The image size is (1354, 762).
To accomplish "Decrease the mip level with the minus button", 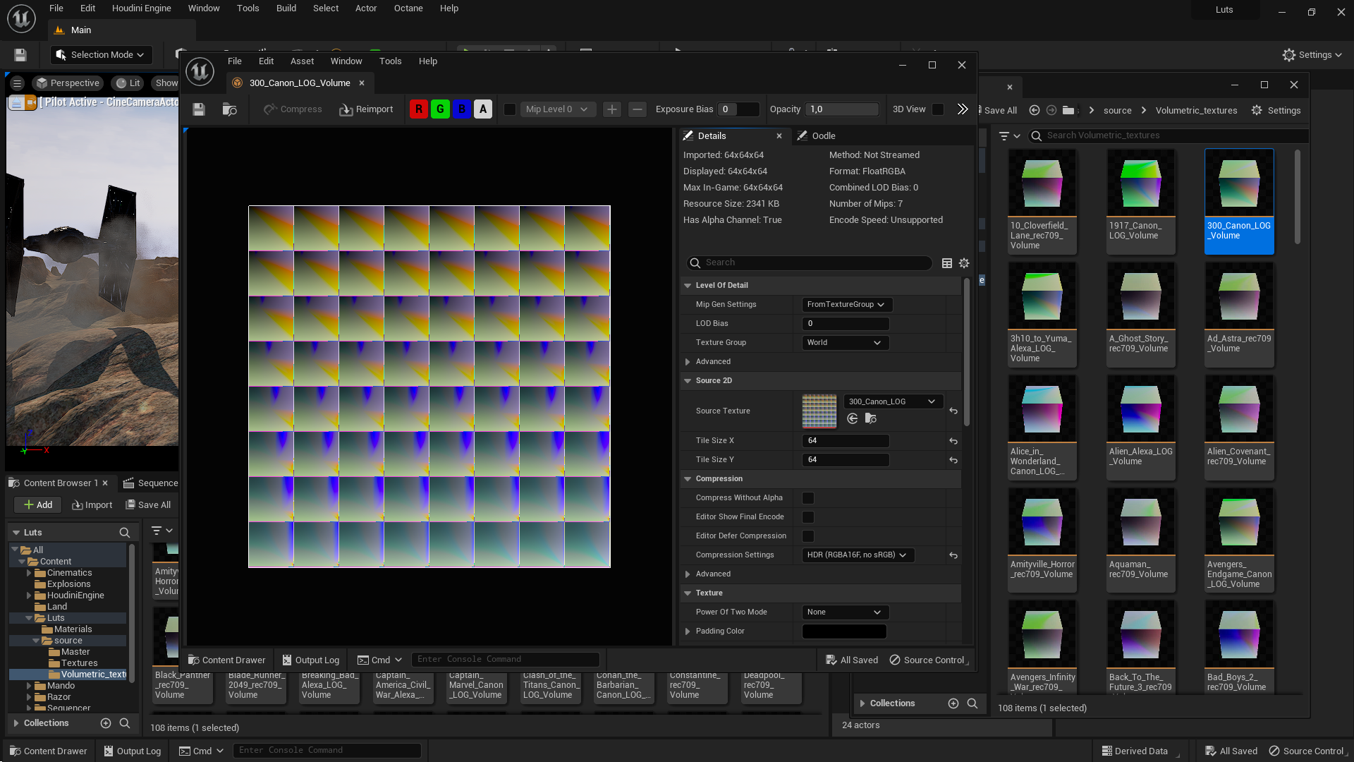I will pyautogui.click(x=637, y=109).
